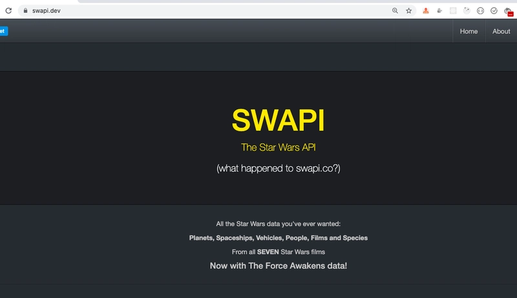The image size is (517, 298).
Task: Open the orange figure extension icon
Action: (x=426, y=10)
